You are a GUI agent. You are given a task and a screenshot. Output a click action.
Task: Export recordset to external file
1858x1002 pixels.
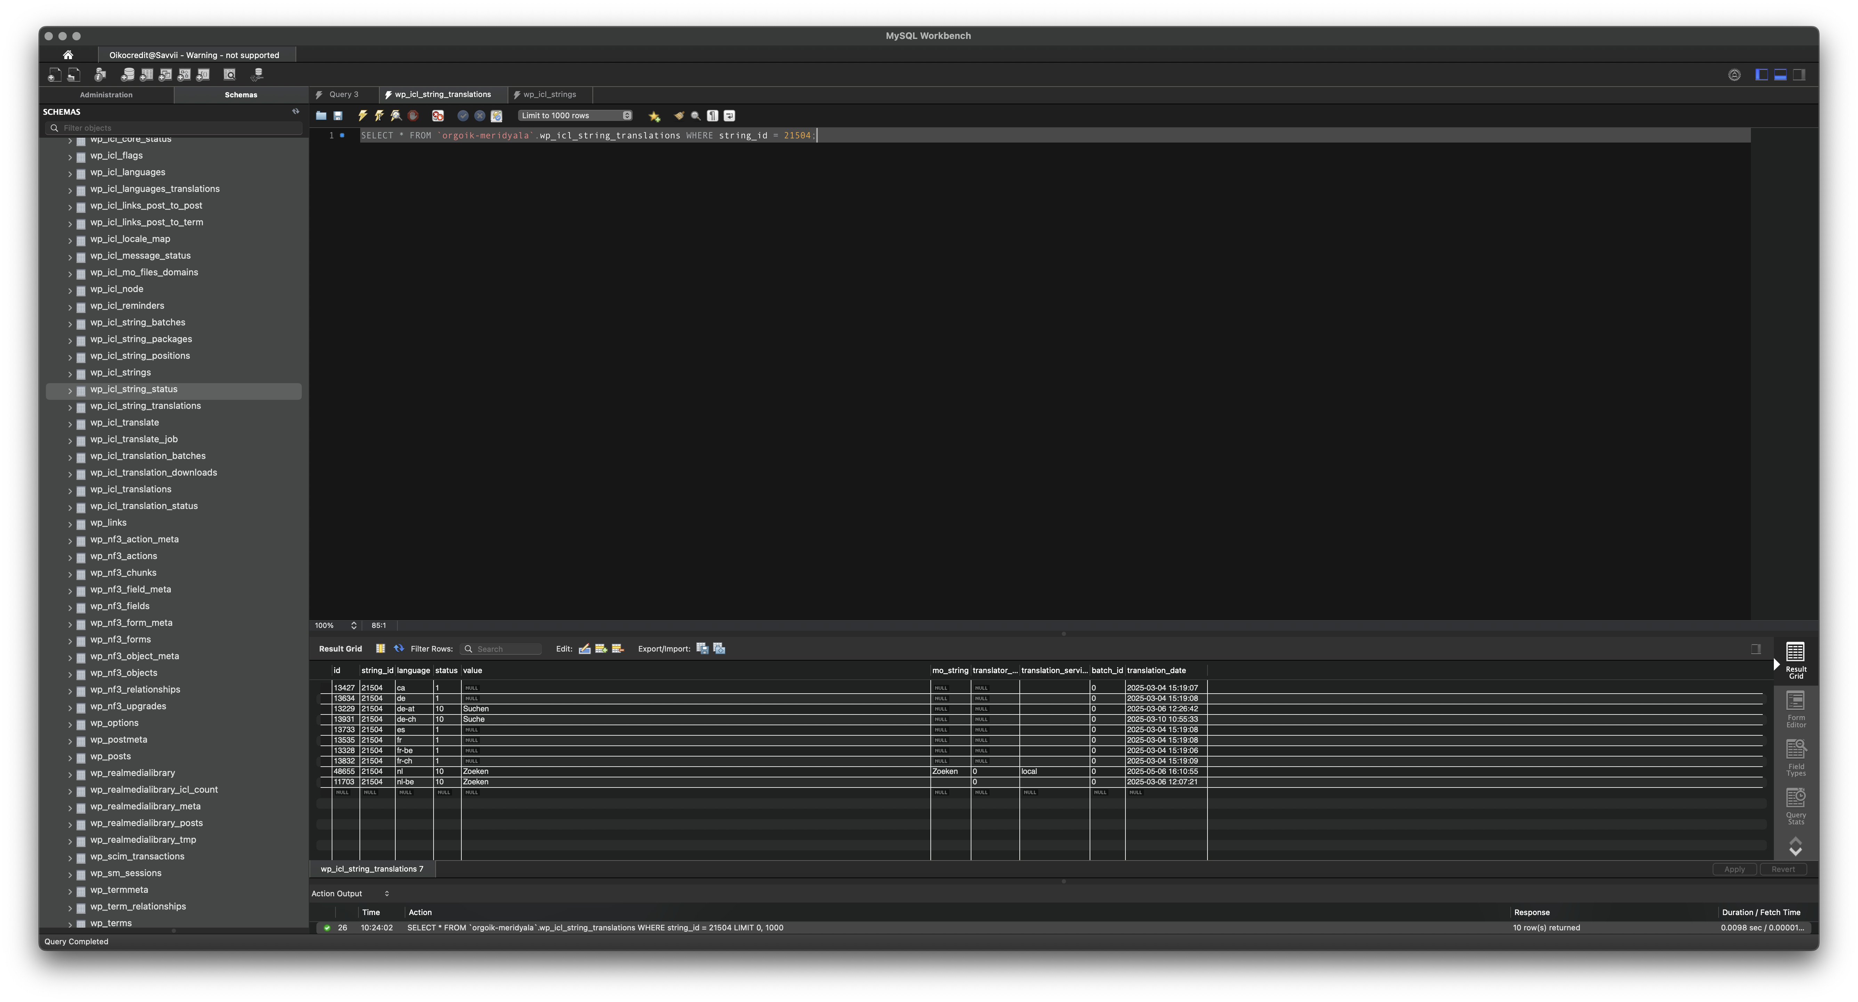tap(703, 648)
